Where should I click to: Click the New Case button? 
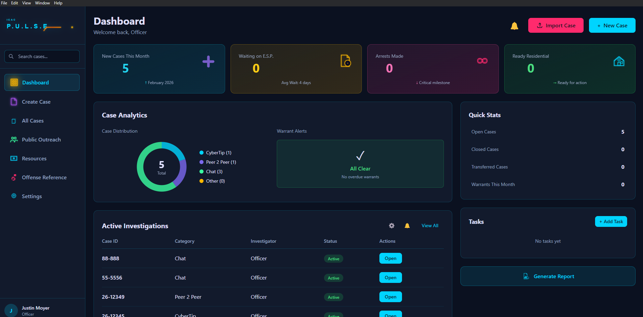(x=612, y=25)
